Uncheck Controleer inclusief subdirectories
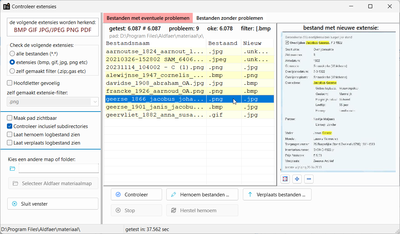This screenshot has width=400, height=234. 10,126
